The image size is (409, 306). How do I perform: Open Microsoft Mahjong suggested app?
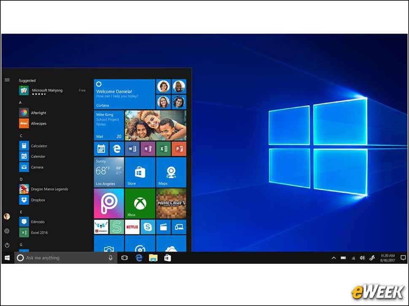pyautogui.click(x=52, y=91)
